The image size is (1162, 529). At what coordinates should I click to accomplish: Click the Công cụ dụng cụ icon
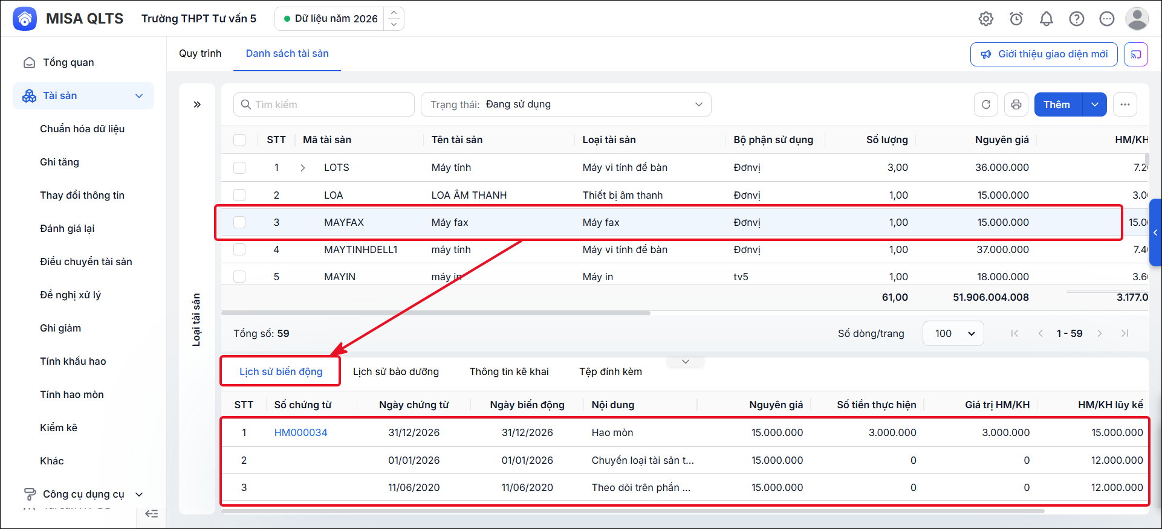tap(29, 494)
